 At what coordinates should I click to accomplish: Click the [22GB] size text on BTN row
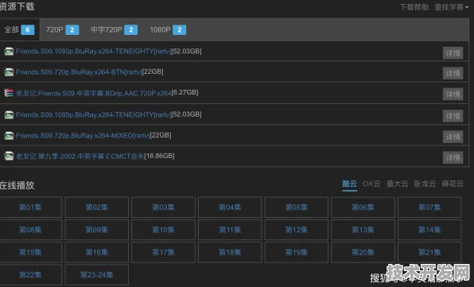point(153,72)
